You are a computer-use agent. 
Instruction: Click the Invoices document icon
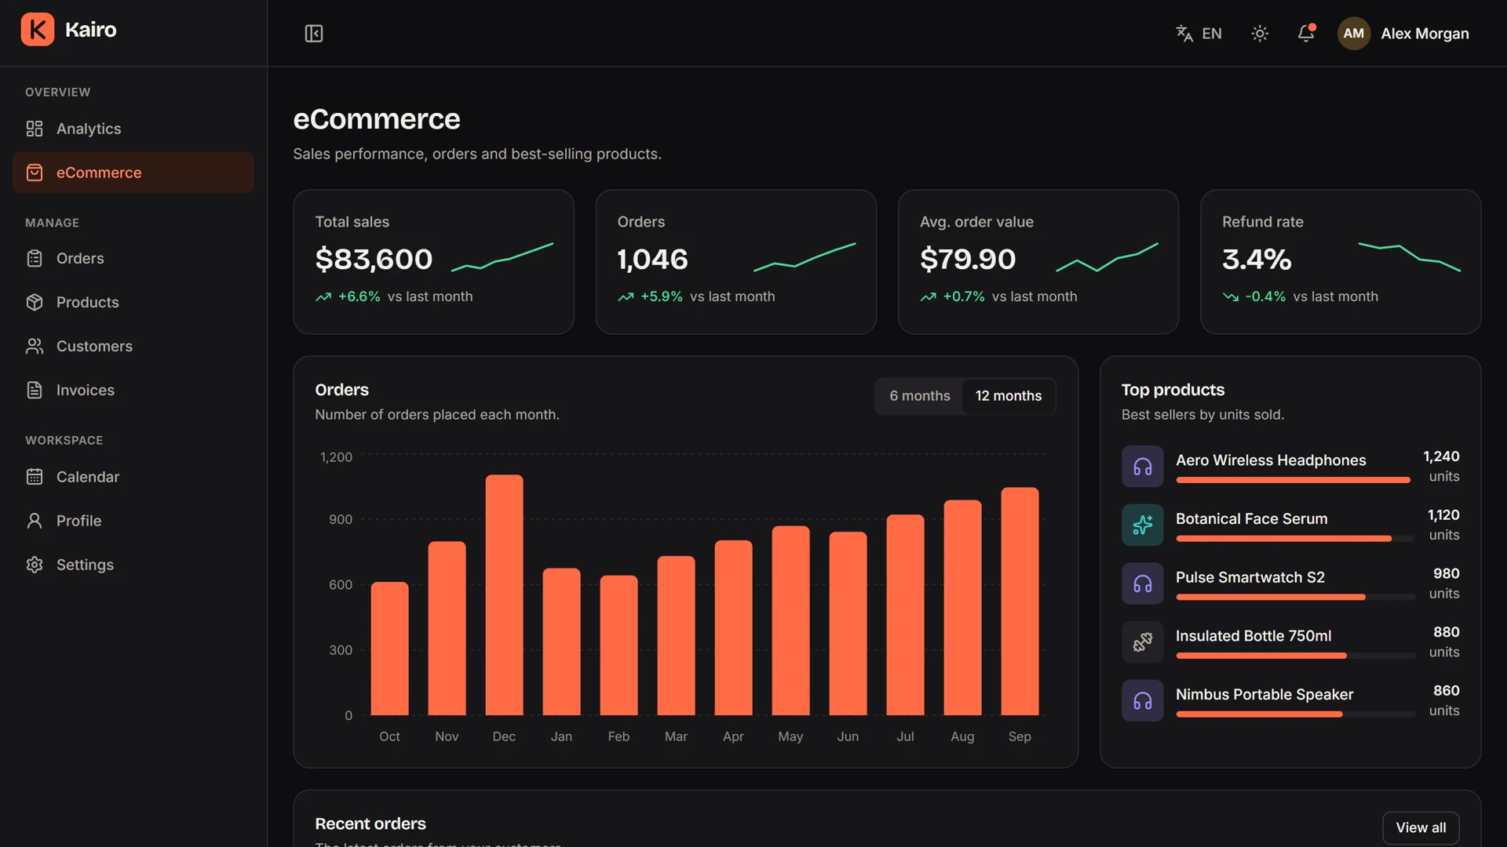pyautogui.click(x=35, y=390)
